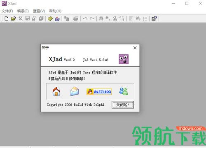Click the 瘦马西风 倾情奉献 credit line

[67, 79]
